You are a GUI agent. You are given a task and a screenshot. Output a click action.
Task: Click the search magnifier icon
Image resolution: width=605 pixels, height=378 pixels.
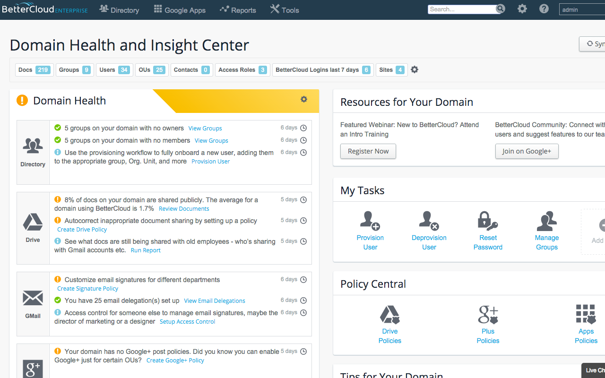point(501,9)
